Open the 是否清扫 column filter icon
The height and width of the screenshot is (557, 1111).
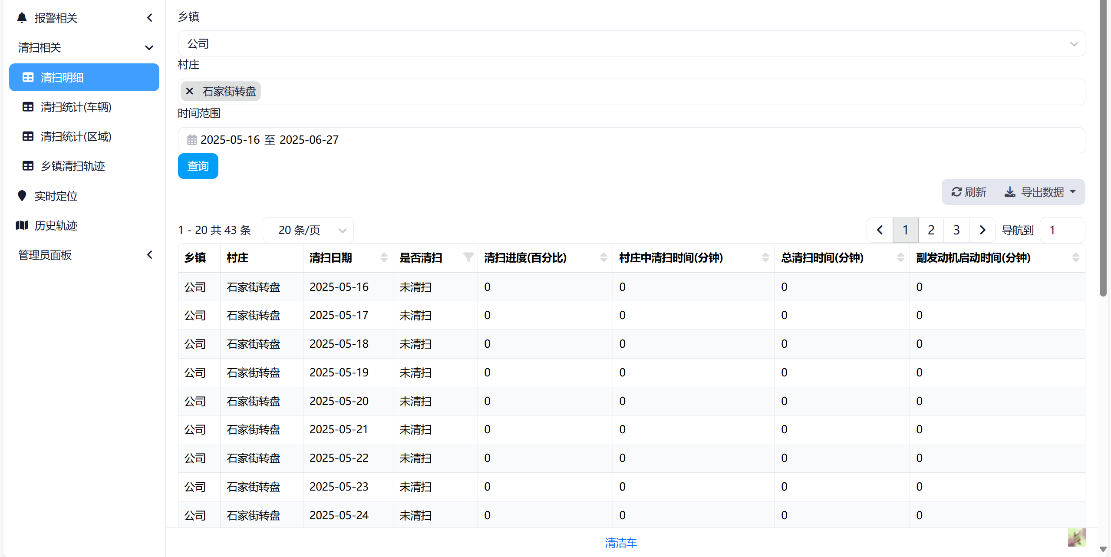pyautogui.click(x=468, y=257)
